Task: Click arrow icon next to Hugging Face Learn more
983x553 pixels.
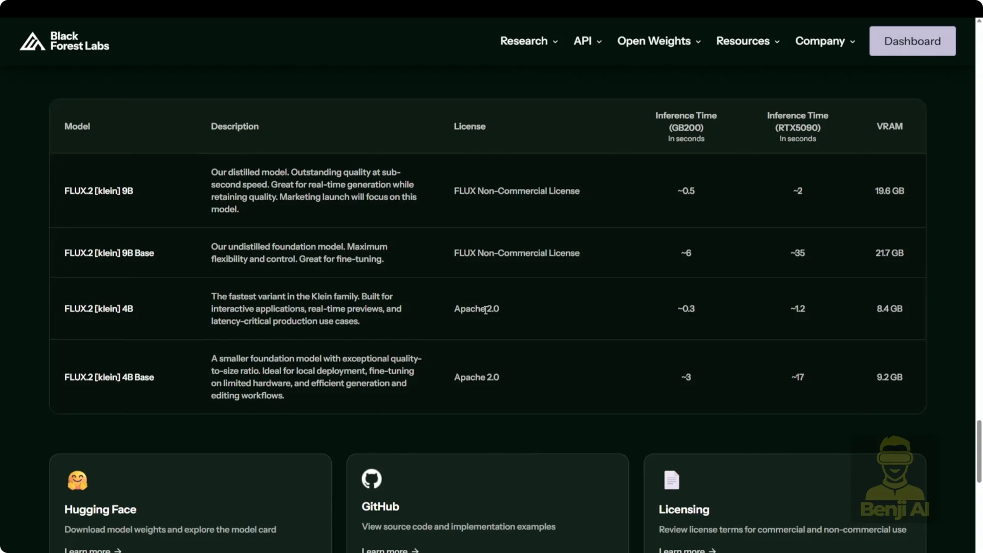Action: pyautogui.click(x=118, y=550)
